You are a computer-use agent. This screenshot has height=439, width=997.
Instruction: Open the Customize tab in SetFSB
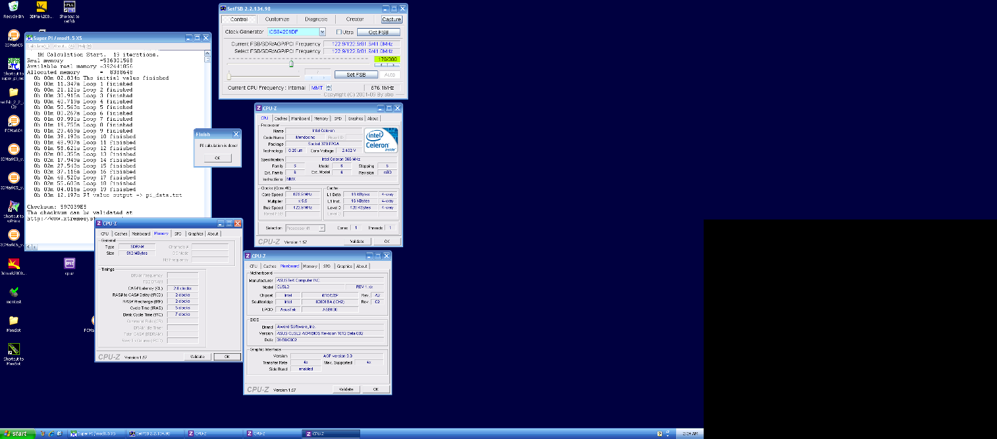tap(277, 19)
